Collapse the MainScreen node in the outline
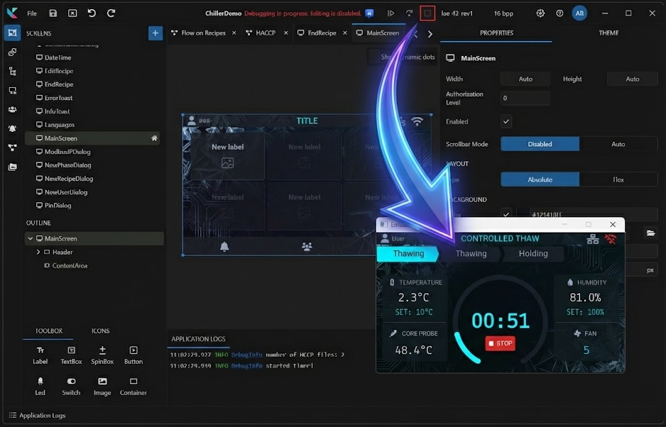Viewport: 666px width, 427px height. pos(29,239)
